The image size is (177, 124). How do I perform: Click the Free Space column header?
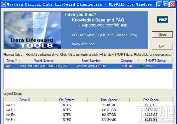coord(151,100)
